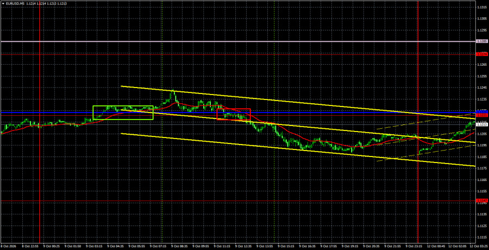Select the upper yellow channel line
Screen dimensions: 489x250
[298, 102]
